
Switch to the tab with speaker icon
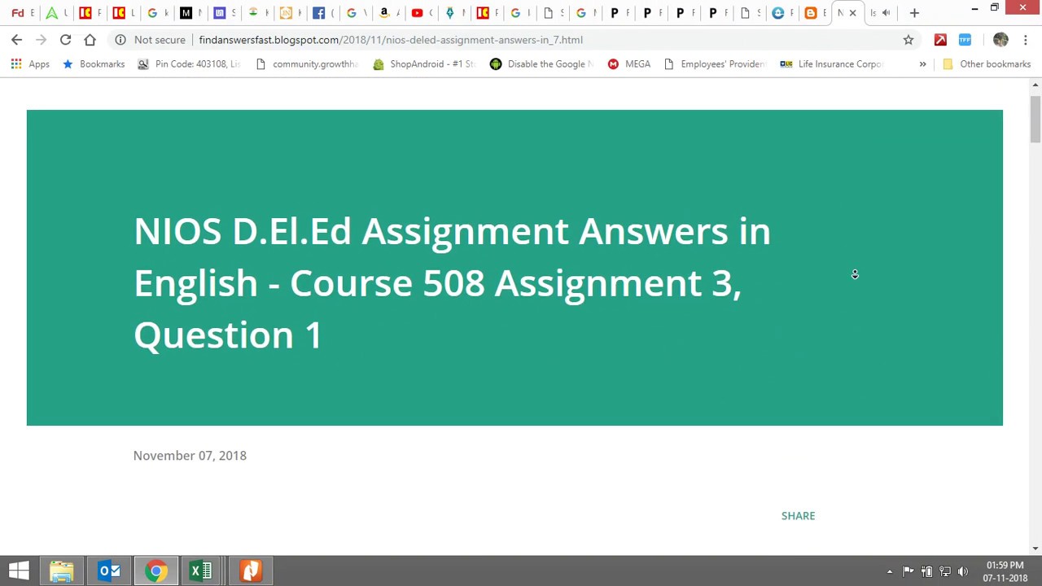pos(879,13)
